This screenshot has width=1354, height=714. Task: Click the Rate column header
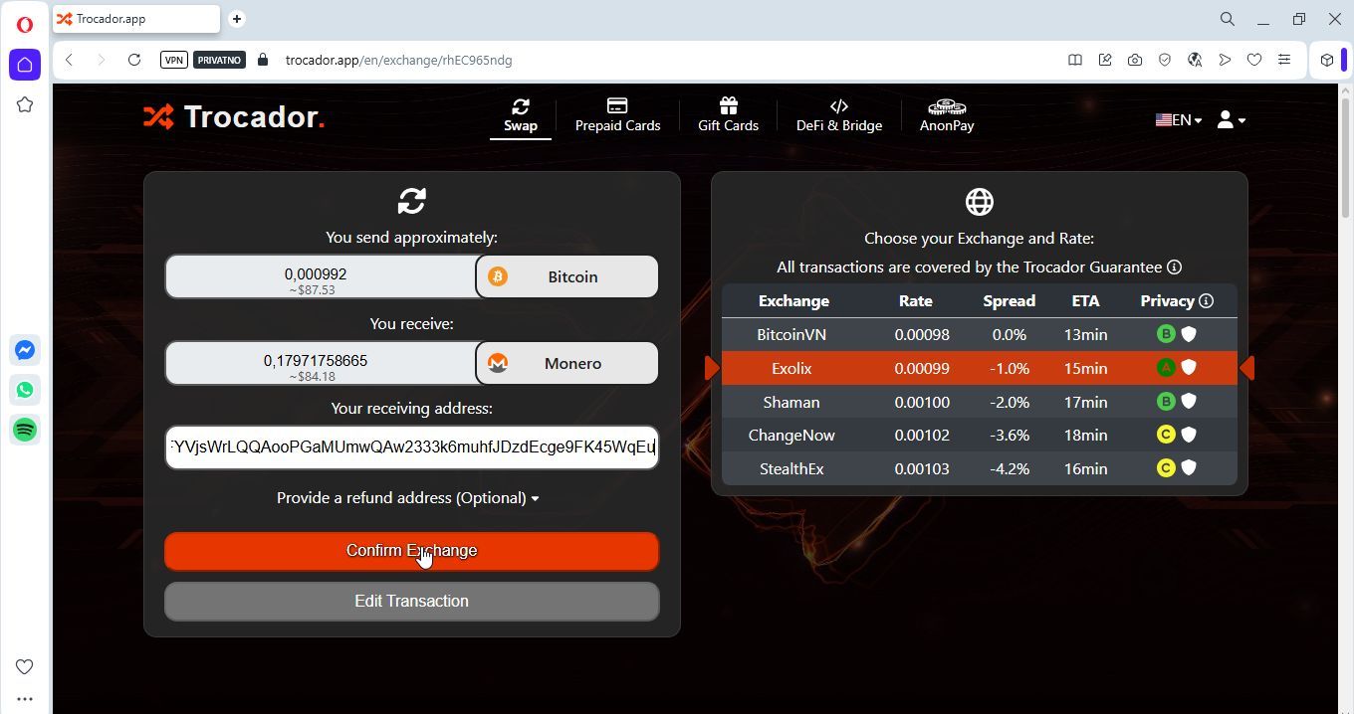[x=915, y=300]
